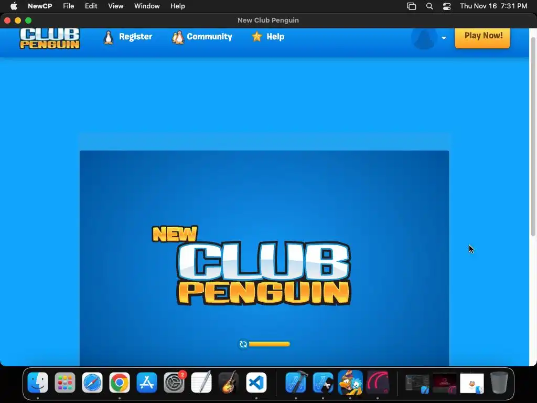Open the File menu
The width and height of the screenshot is (537, 403).
point(69,6)
